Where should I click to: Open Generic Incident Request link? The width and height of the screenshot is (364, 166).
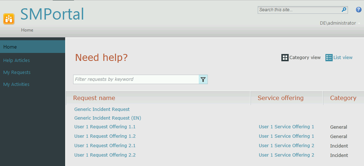coord(102,109)
